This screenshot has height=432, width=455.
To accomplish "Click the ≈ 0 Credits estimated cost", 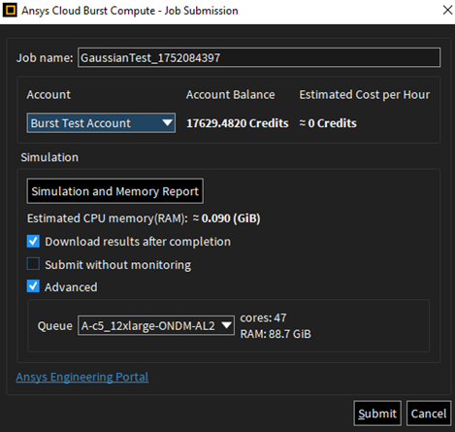I will click(328, 123).
